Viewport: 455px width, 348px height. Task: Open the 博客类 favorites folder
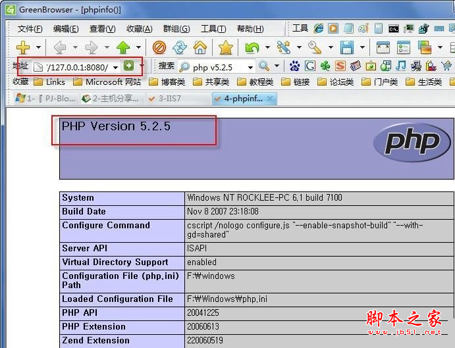[x=167, y=82]
